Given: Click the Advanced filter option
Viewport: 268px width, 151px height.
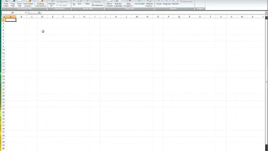Looking at the screenshot, I should coord(98,5).
